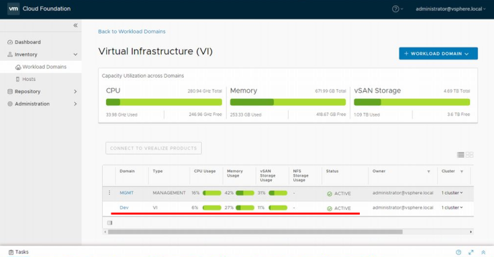Click the Type column header
This screenshot has width=494, height=257.
click(x=158, y=171)
